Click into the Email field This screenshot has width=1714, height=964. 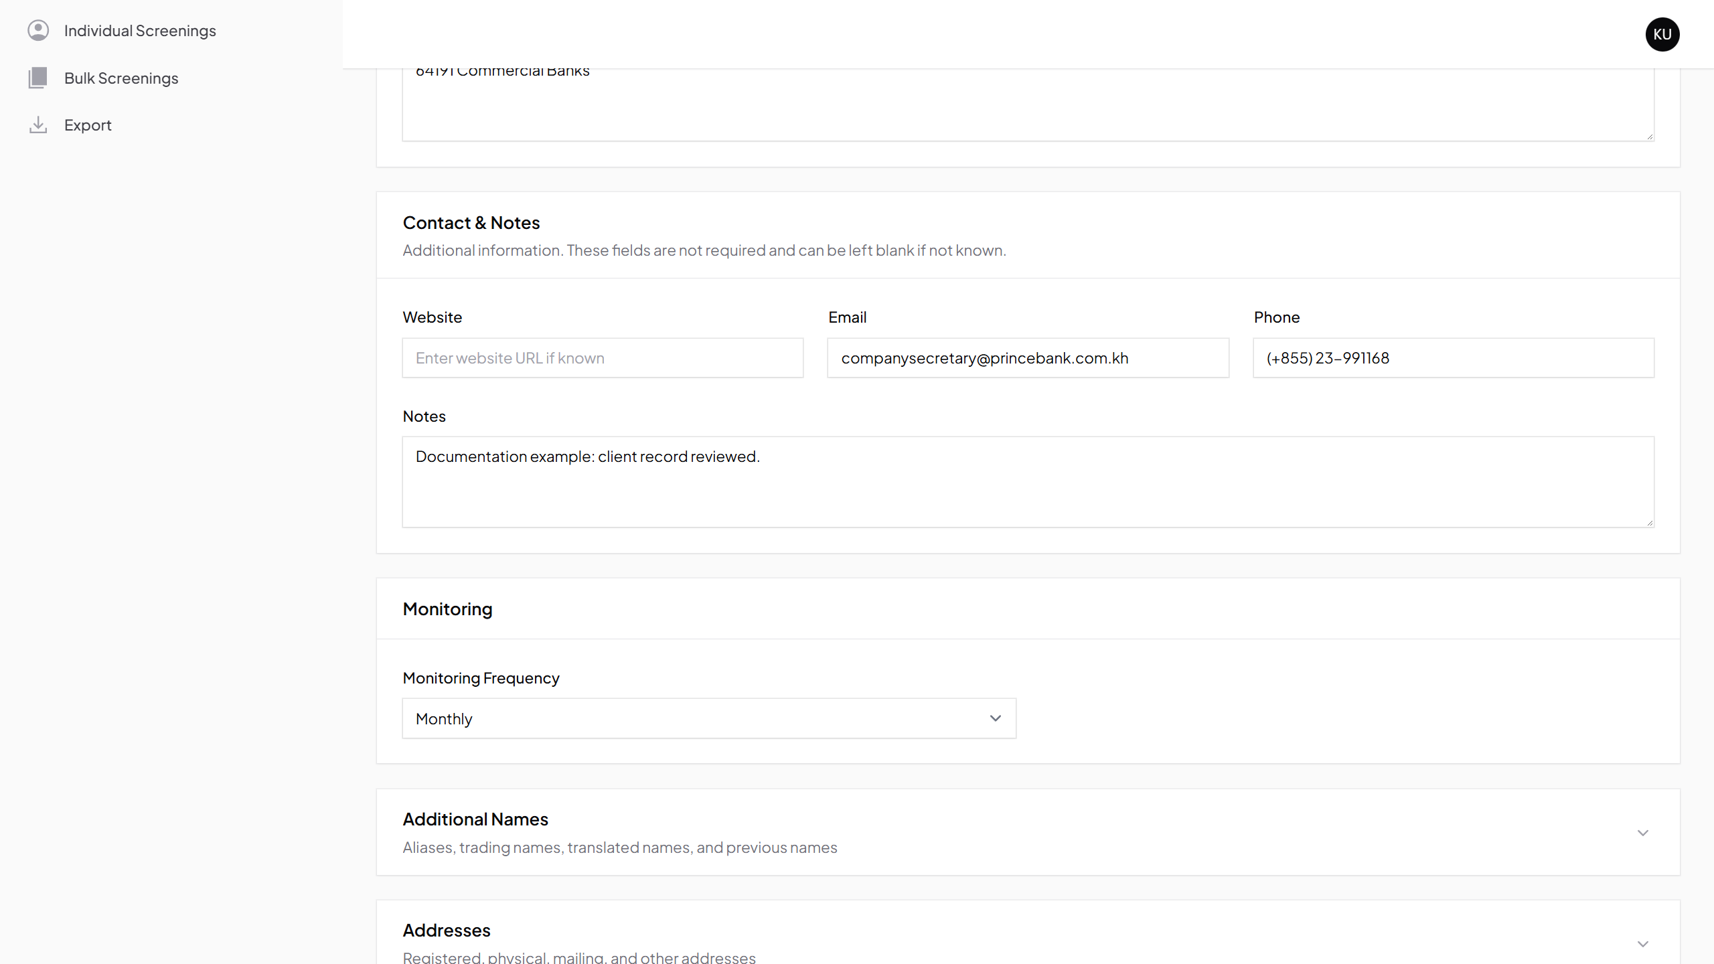click(1028, 358)
